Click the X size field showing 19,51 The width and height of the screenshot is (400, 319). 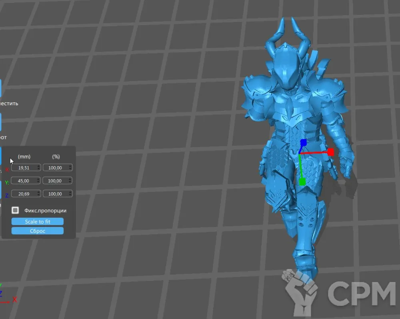click(24, 168)
